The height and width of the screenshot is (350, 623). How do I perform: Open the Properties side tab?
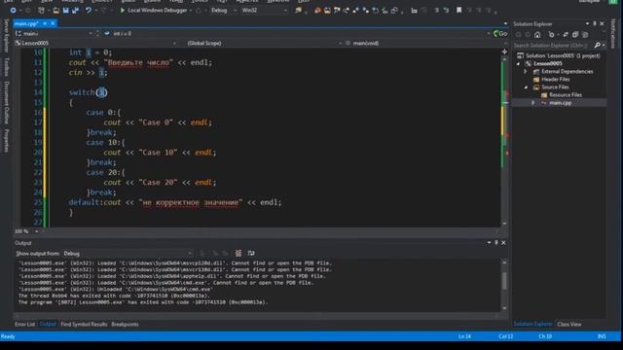click(7, 140)
